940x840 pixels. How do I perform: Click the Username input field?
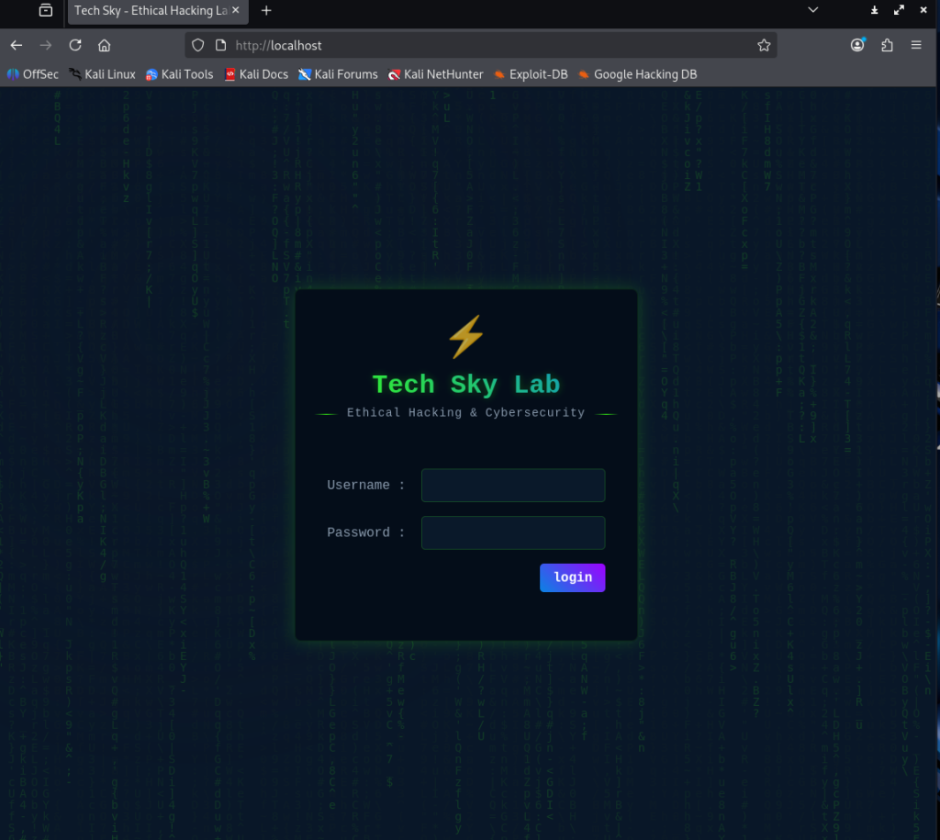pos(513,486)
